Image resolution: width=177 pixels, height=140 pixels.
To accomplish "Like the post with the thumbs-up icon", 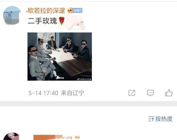I will pyautogui.click(x=169, y=93).
